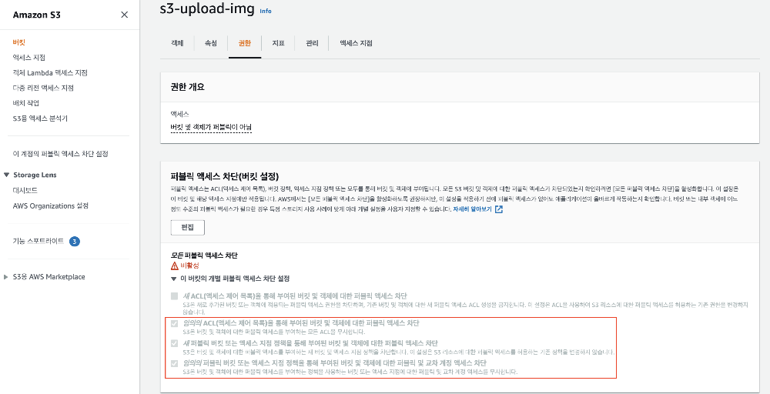Image resolution: width=770 pixels, height=394 pixels.
Task: Switch to the 객체 tab
Action: (177, 43)
